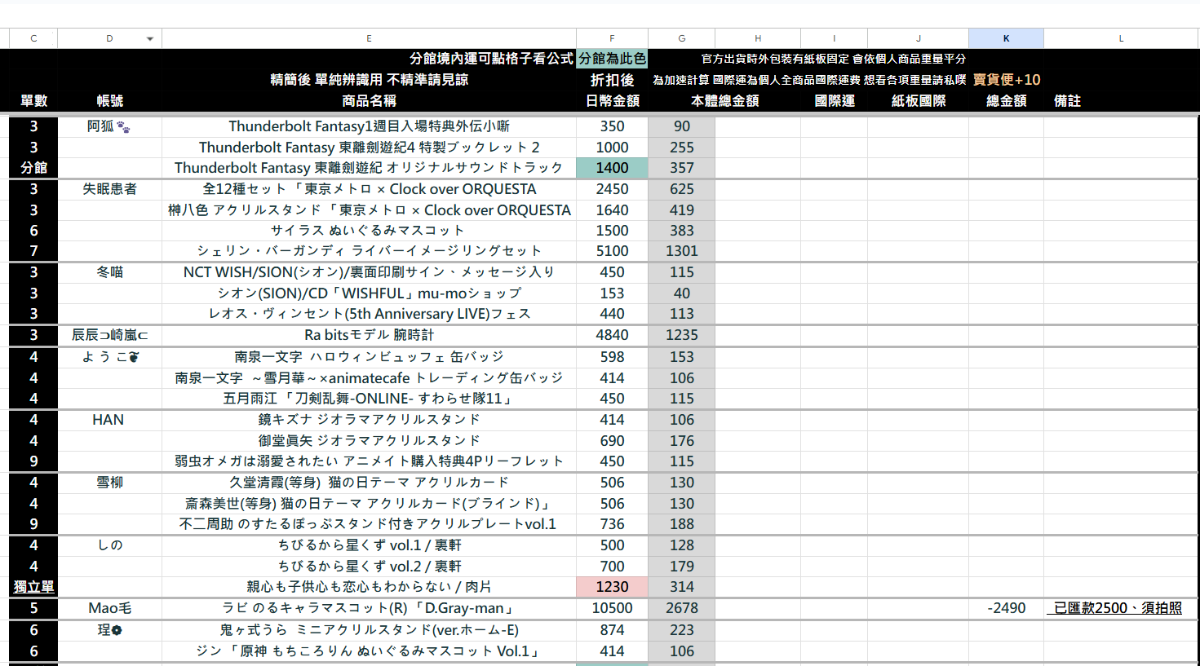Select account cell 冬喵
Image resolution: width=1200 pixels, height=666 pixels.
[x=109, y=272]
